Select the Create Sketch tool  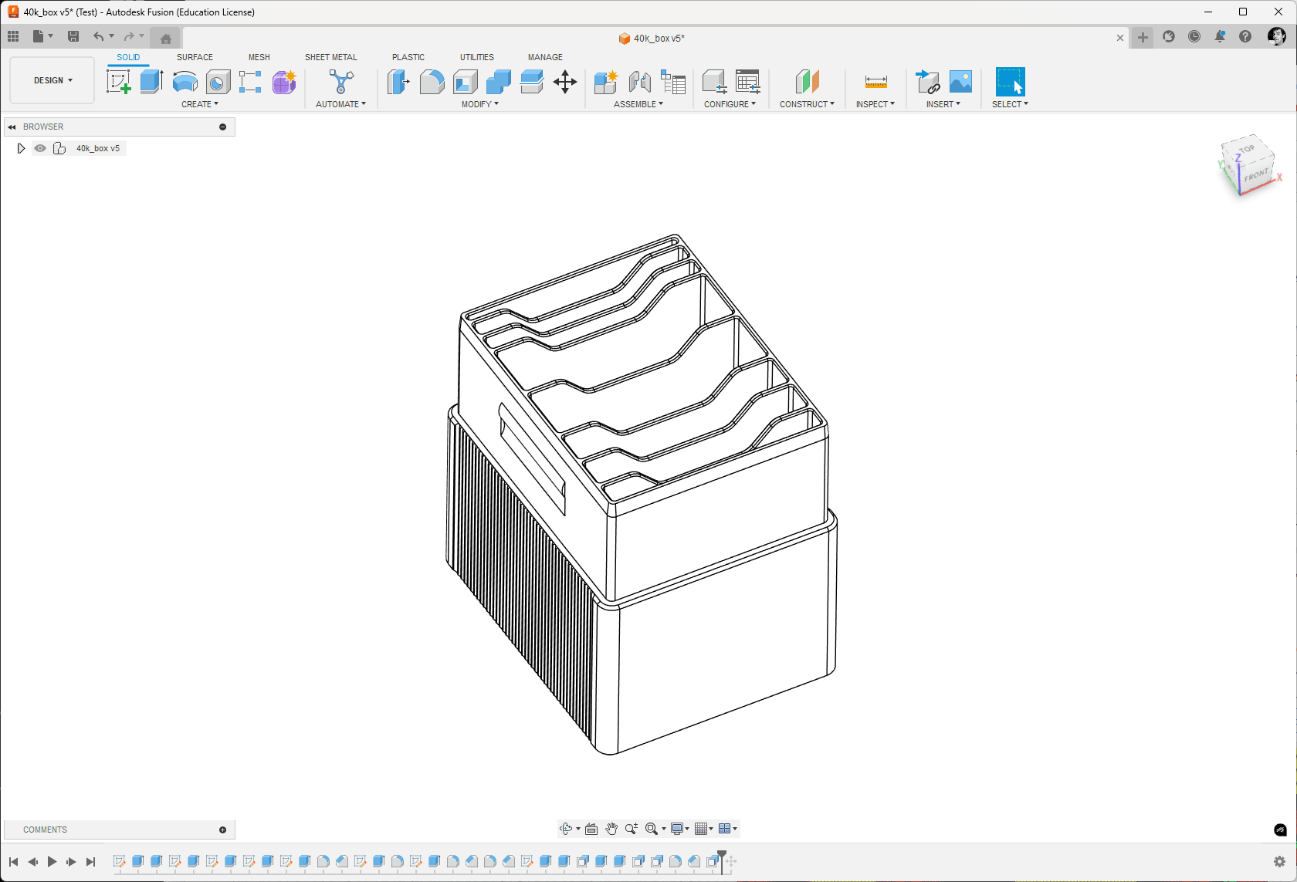click(x=119, y=81)
